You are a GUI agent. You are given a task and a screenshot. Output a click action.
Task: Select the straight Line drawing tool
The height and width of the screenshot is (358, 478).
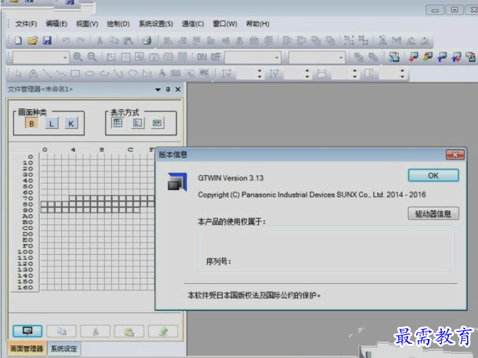coord(47,73)
